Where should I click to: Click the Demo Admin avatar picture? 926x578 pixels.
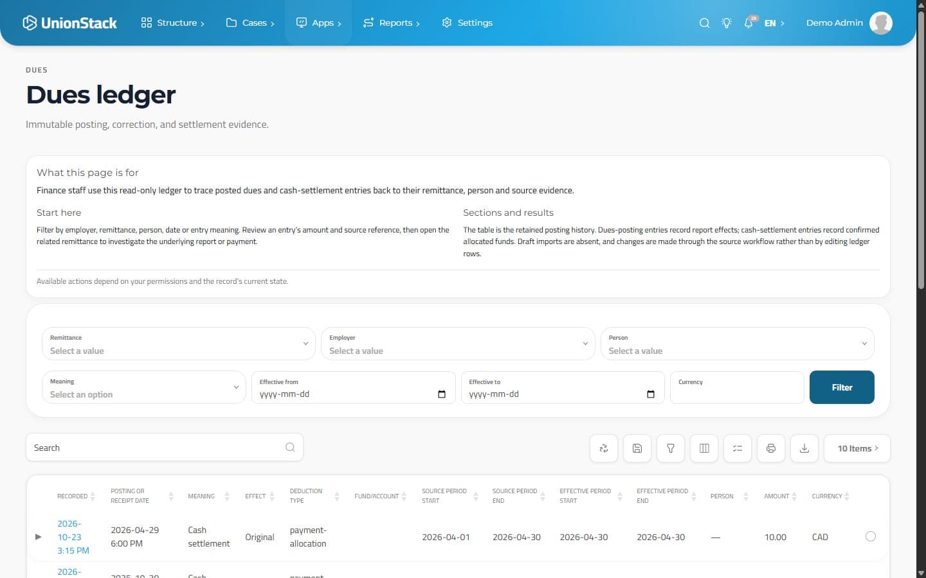(881, 23)
